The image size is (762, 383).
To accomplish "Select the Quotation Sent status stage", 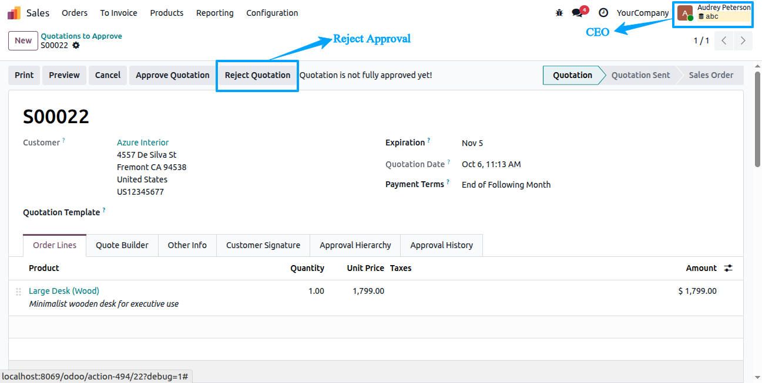I will point(640,75).
